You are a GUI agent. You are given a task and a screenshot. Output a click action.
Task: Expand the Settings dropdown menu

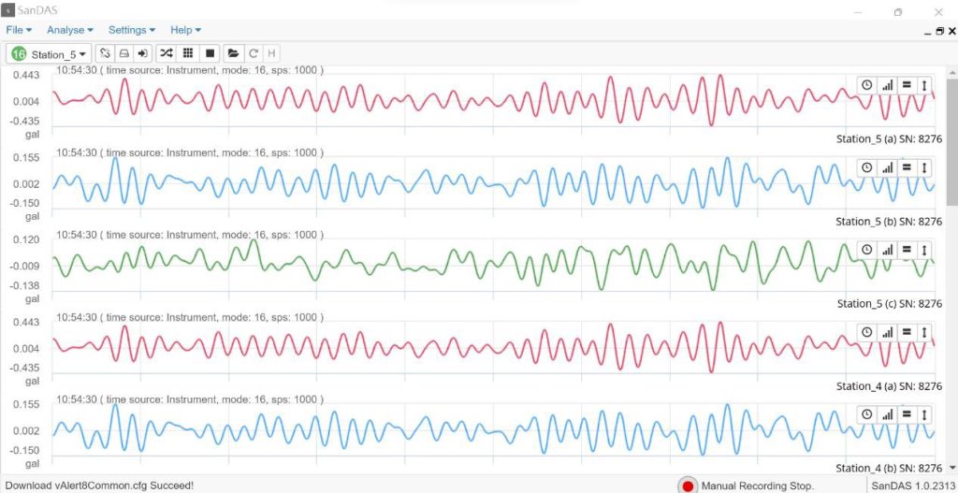click(x=132, y=30)
